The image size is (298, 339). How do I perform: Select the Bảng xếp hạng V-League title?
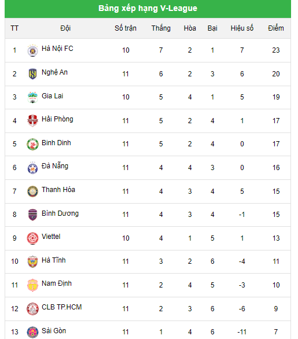[148, 8]
